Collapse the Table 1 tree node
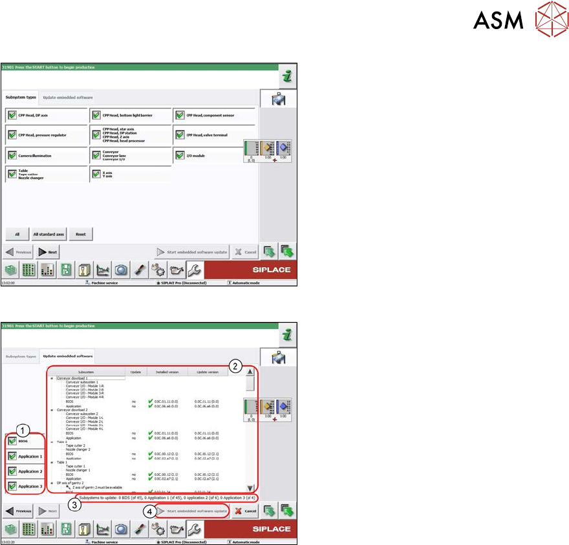 [x=52, y=463]
